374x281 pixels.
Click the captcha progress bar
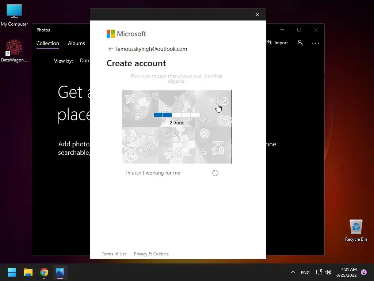[176, 115]
